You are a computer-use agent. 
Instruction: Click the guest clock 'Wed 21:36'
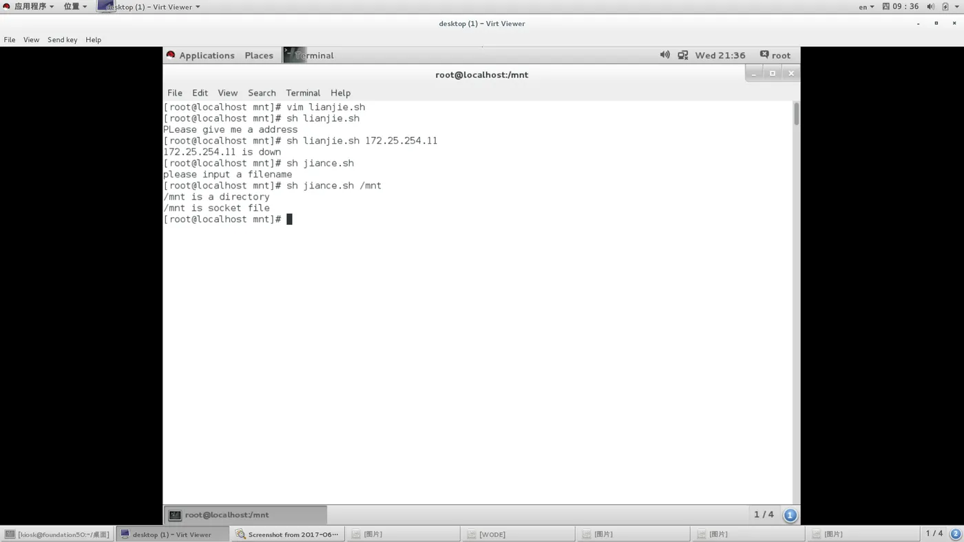click(x=720, y=55)
